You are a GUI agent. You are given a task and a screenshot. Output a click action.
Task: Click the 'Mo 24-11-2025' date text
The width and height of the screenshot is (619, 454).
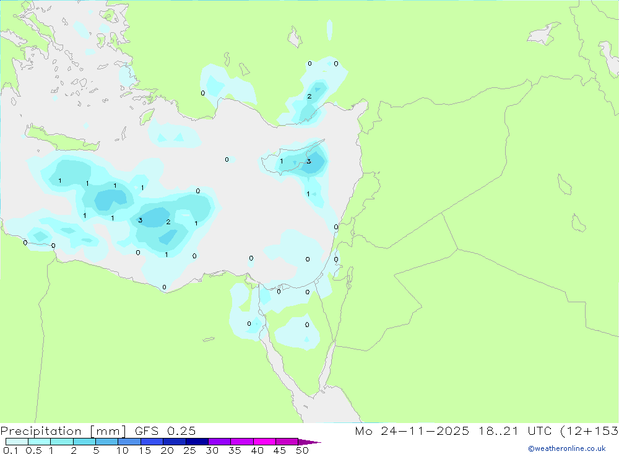(412, 431)
